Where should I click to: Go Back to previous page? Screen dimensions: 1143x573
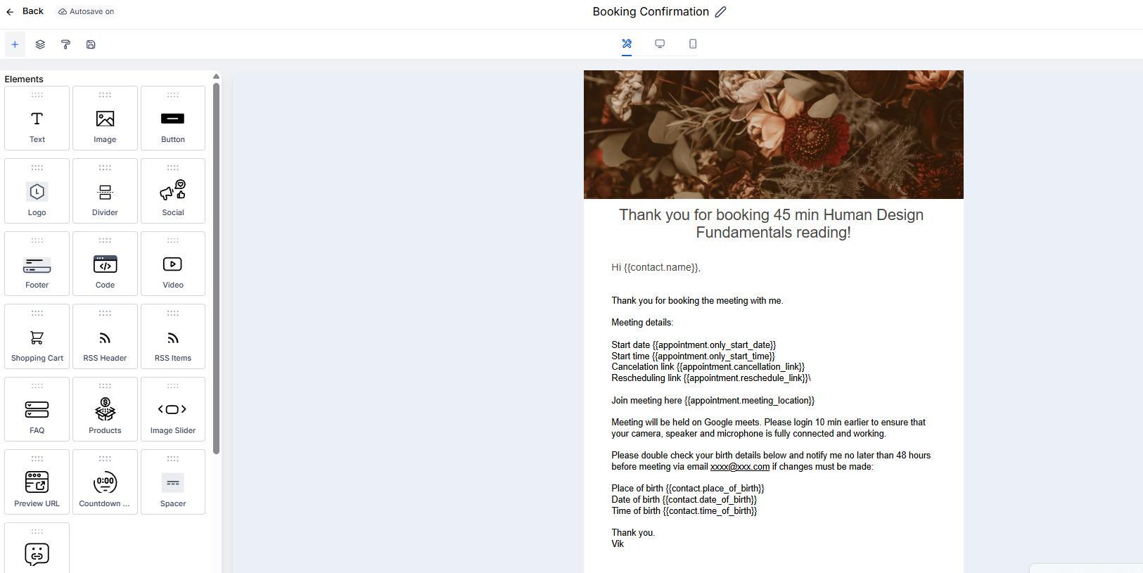pyautogui.click(x=25, y=11)
